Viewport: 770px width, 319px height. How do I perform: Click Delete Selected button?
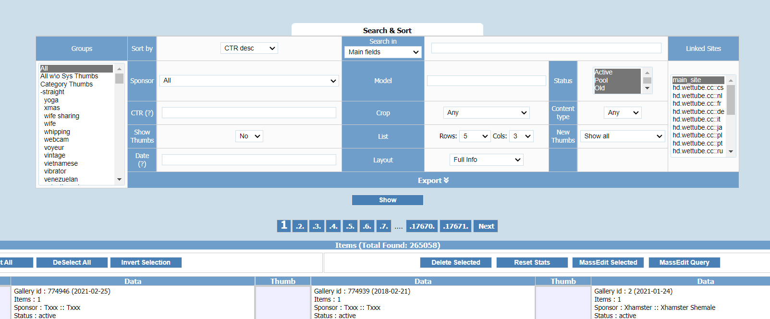click(455, 262)
